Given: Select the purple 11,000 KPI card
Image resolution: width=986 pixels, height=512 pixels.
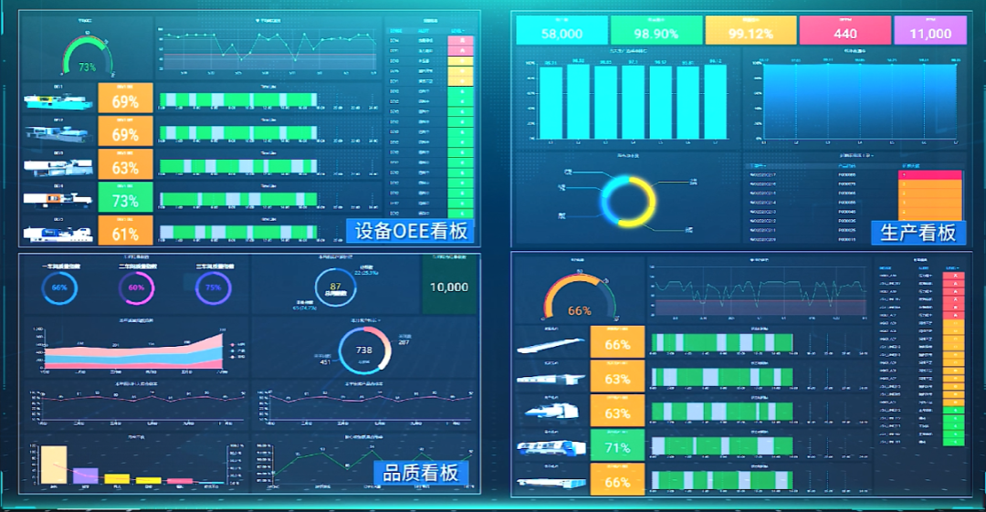Looking at the screenshot, I should 930,30.
